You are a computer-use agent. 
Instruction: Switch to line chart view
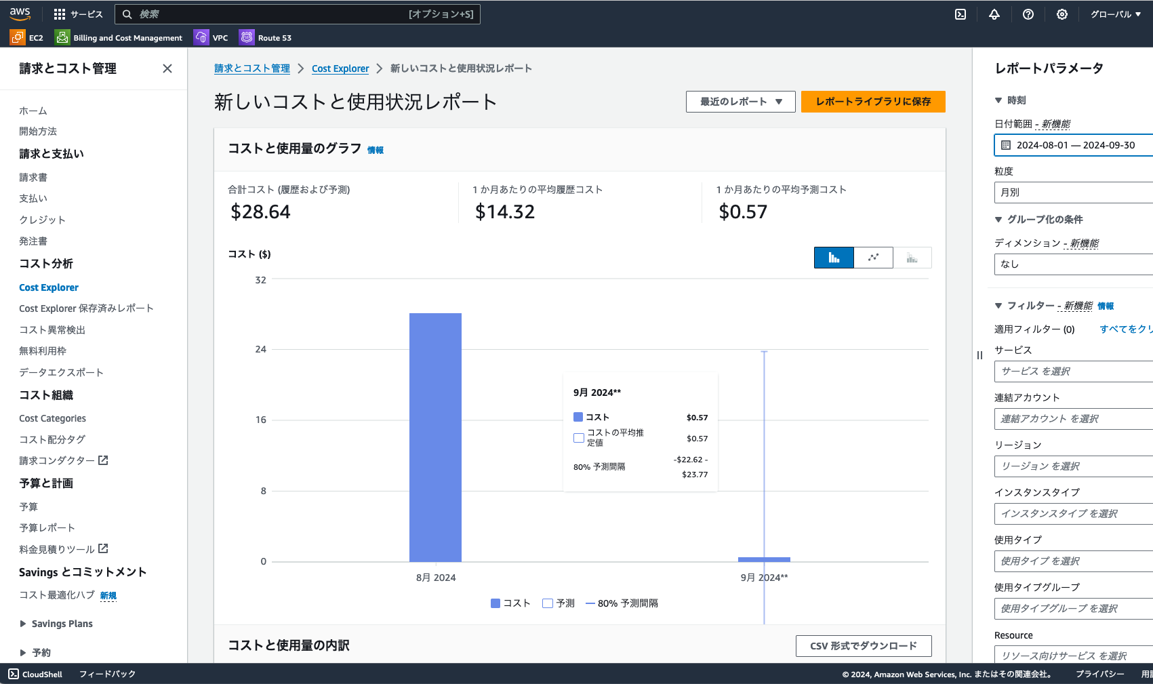(x=873, y=258)
